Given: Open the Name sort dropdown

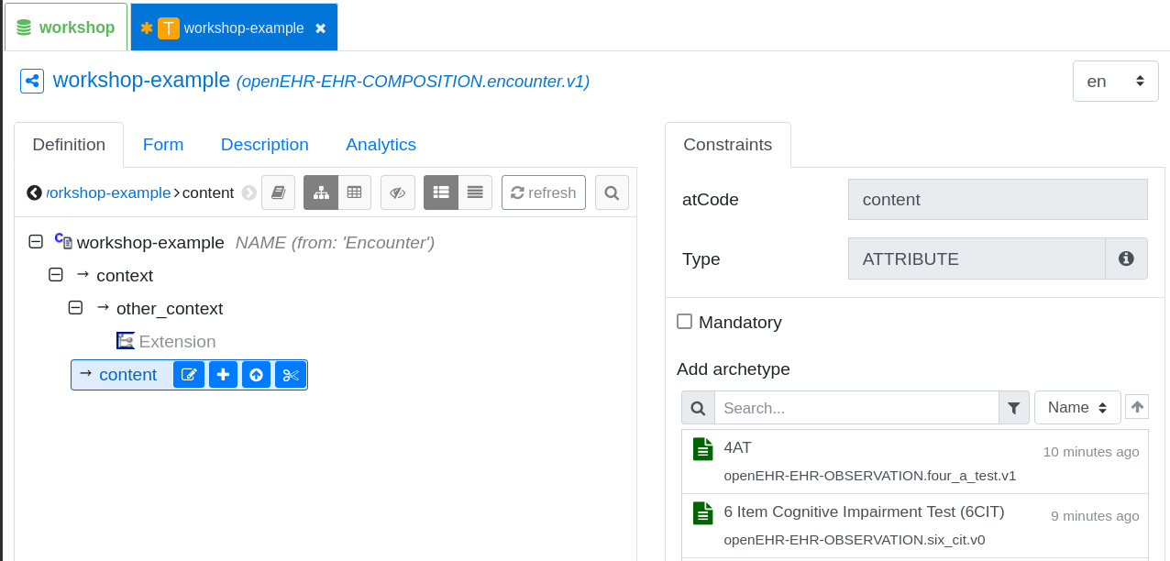Looking at the screenshot, I should (1077, 408).
